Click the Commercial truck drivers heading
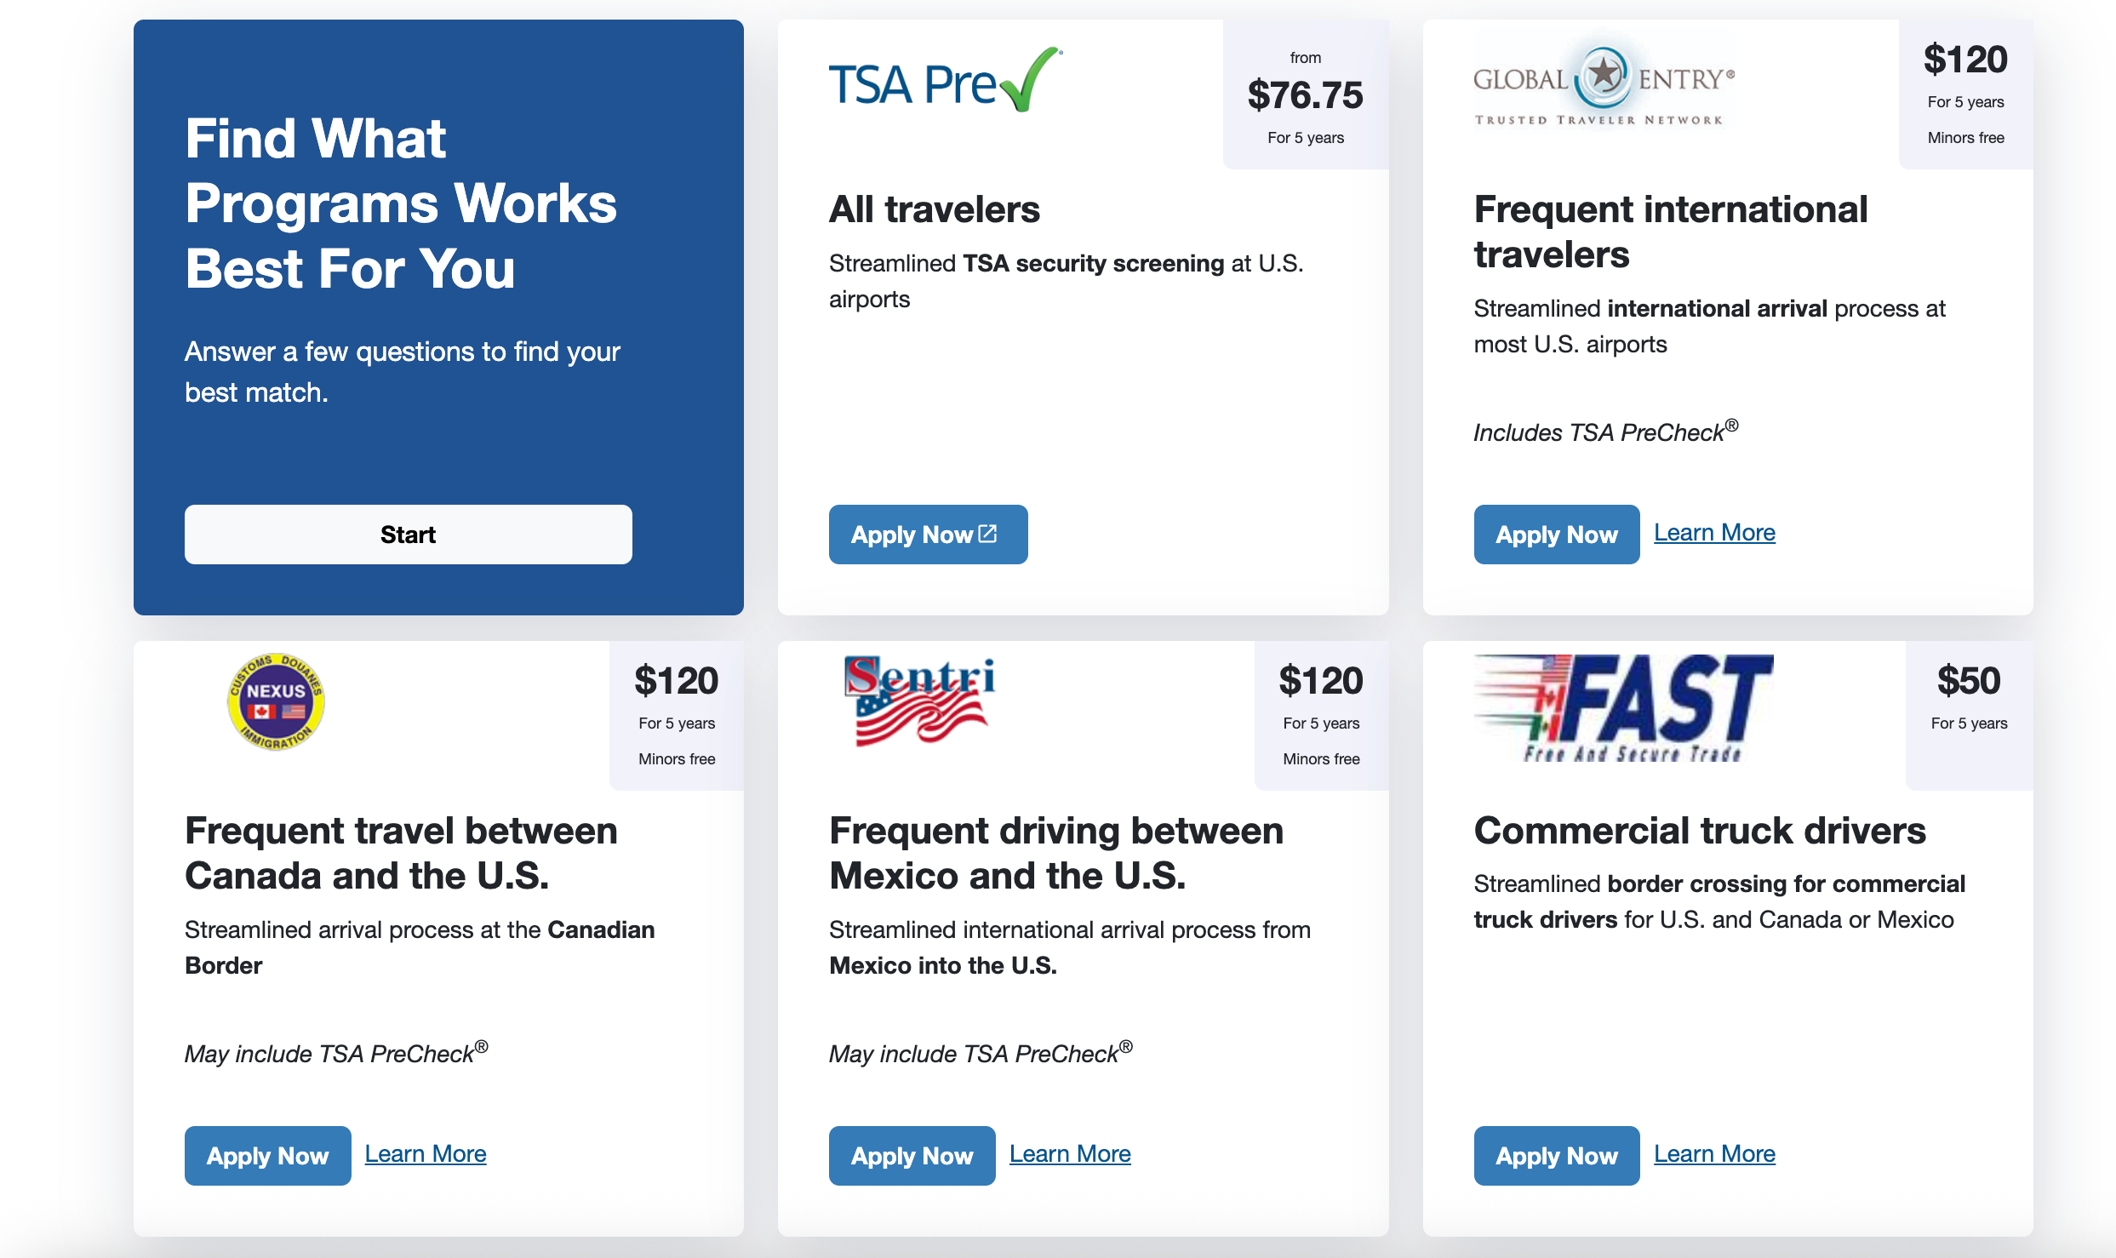The width and height of the screenshot is (2116, 1258). coord(1700,831)
